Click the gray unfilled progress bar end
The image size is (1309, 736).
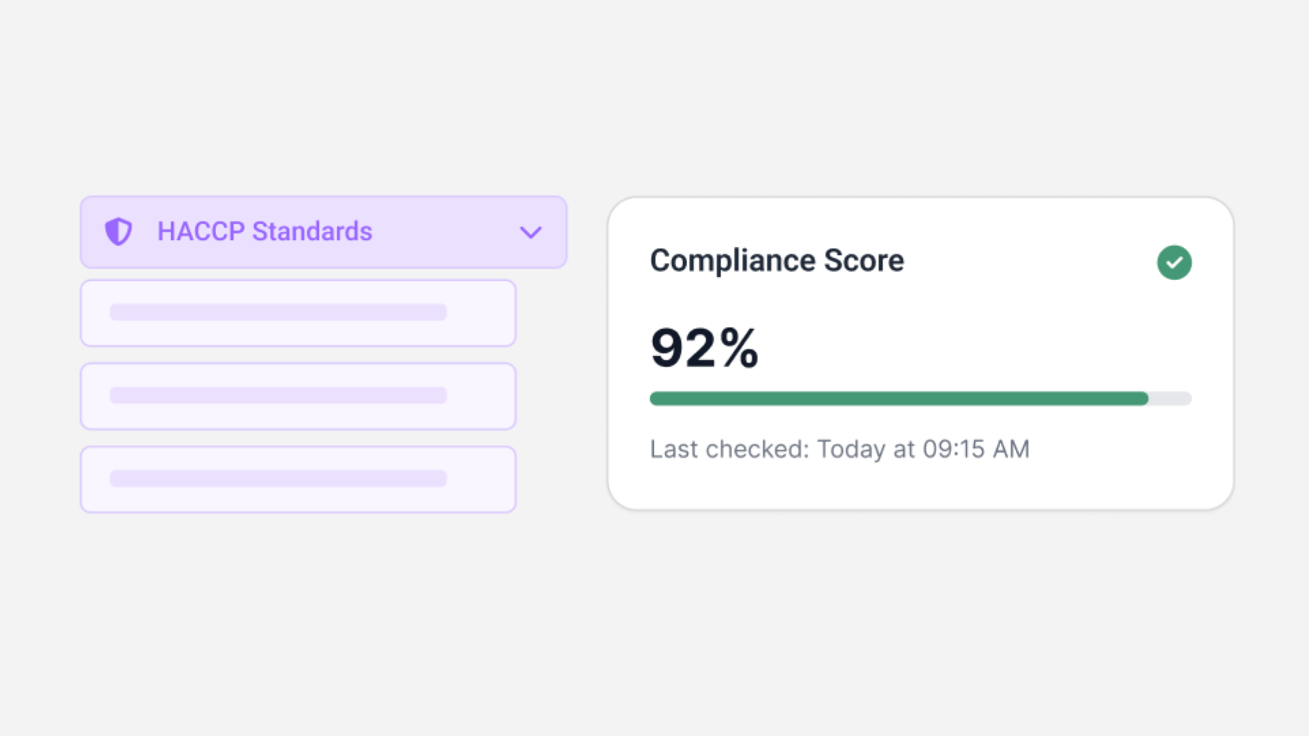(x=1170, y=399)
